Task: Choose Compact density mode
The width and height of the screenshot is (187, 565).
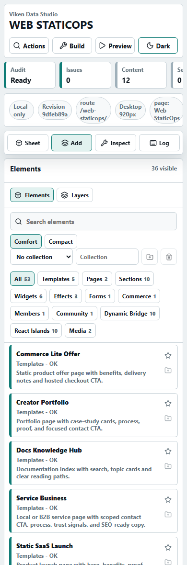Action: [x=60, y=241]
